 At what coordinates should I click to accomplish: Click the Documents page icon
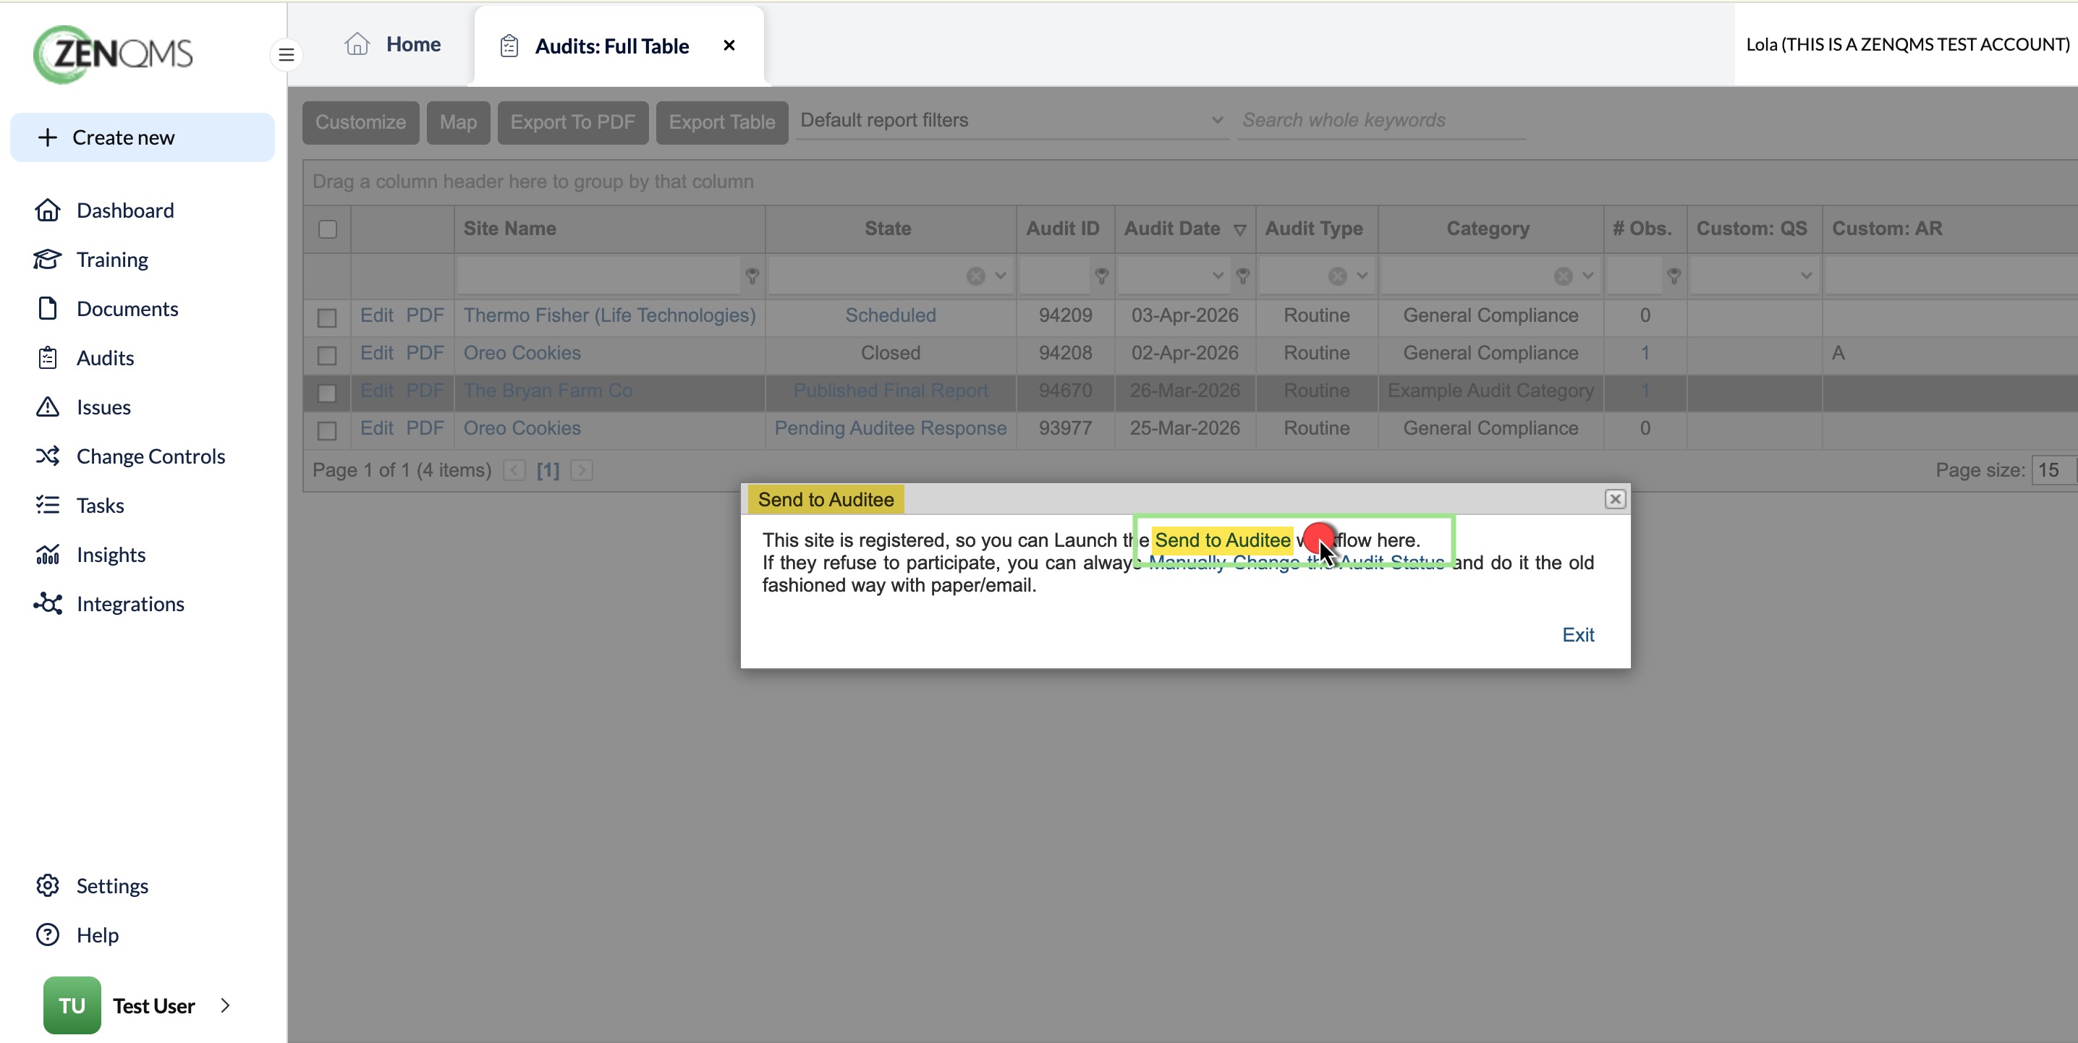(48, 308)
